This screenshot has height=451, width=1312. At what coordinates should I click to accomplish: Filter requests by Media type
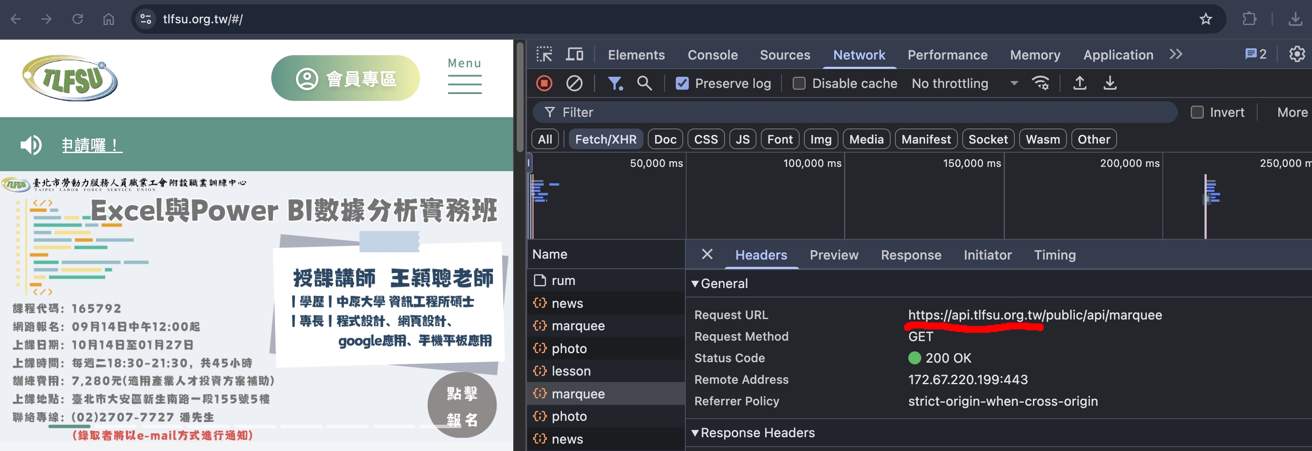pos(866,139)
